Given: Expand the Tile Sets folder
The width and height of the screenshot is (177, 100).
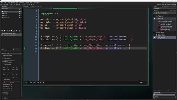Looking at the screenshot, I should pyautogui.click(x=154, y=32).
